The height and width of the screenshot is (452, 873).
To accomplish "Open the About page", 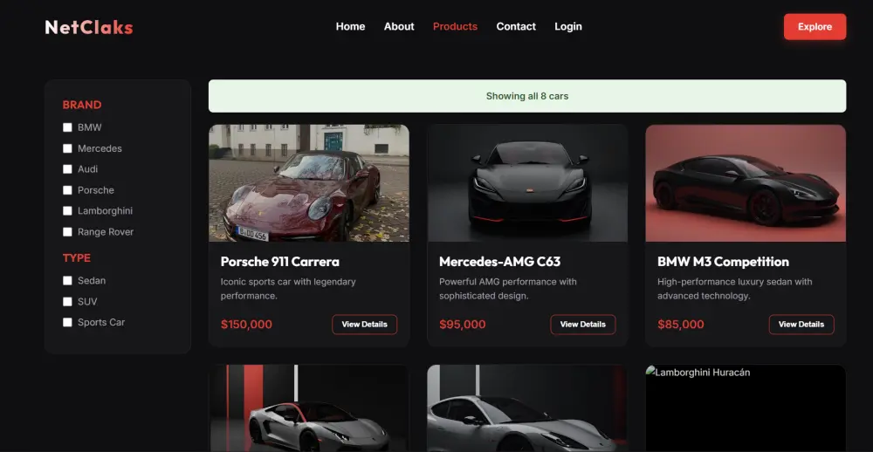I will tap(399, 26).
